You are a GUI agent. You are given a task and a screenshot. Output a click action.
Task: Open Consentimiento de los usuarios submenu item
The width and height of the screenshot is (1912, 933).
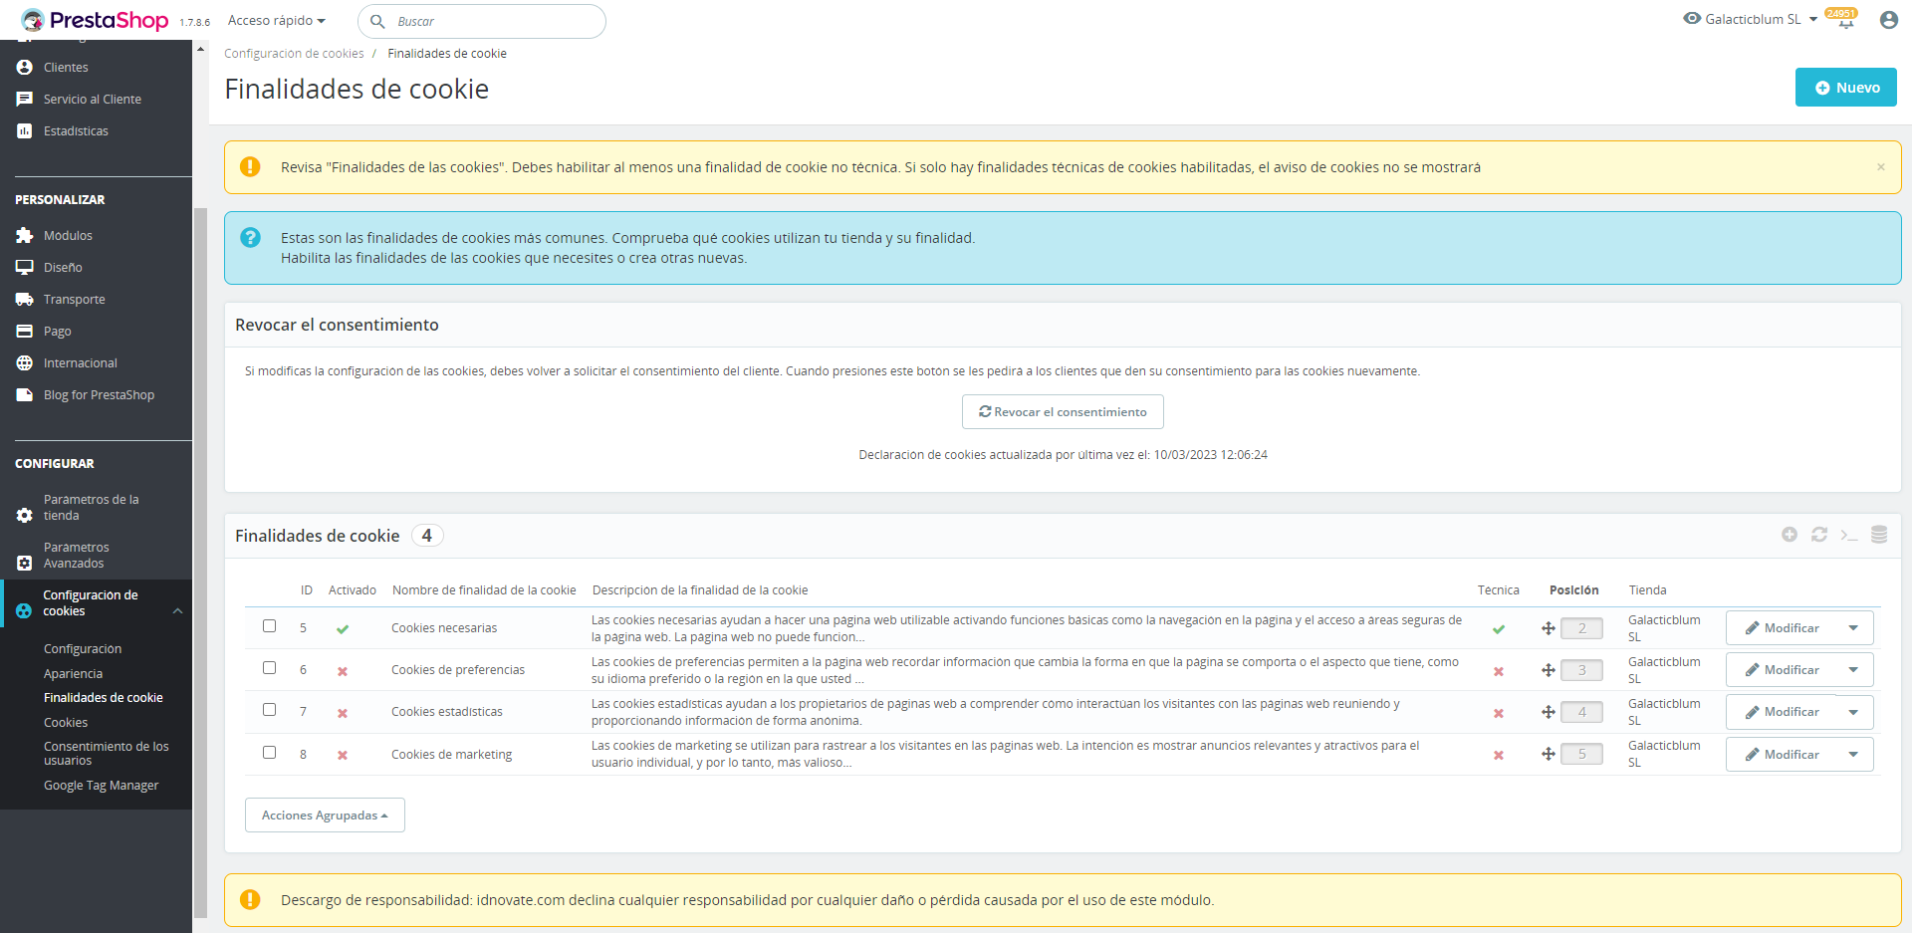point(107,754)
